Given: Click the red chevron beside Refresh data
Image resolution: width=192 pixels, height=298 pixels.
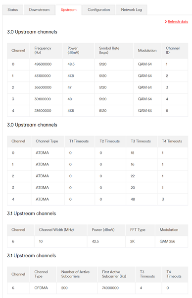Looking at the screenshot, I should (166, 22).
